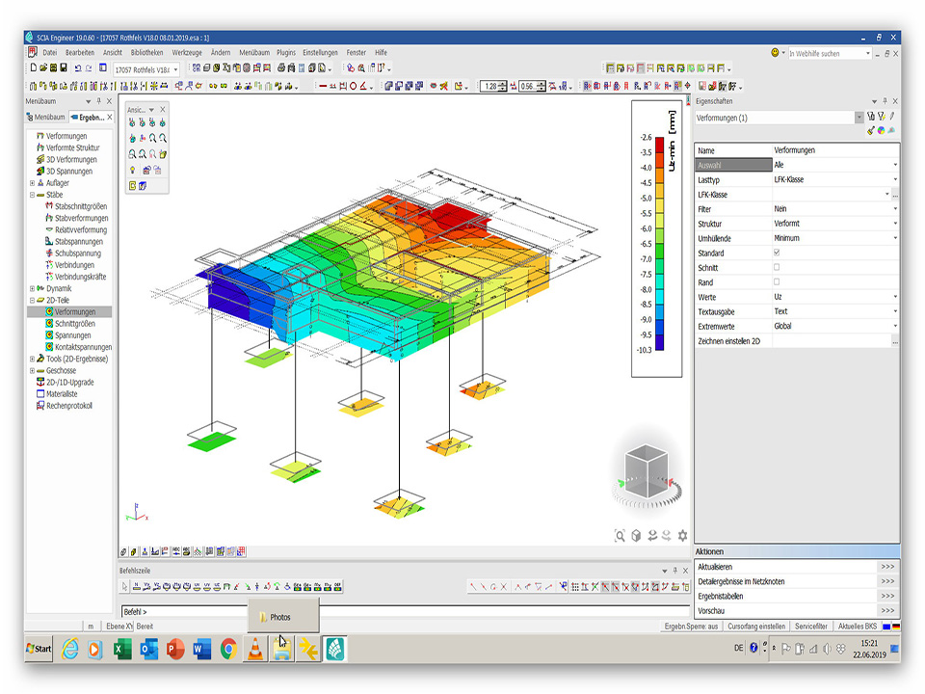Click the light bulb icon in Ansicht palette
The height and width of the screenshot is (694, 925).
[x=131, y=170]
